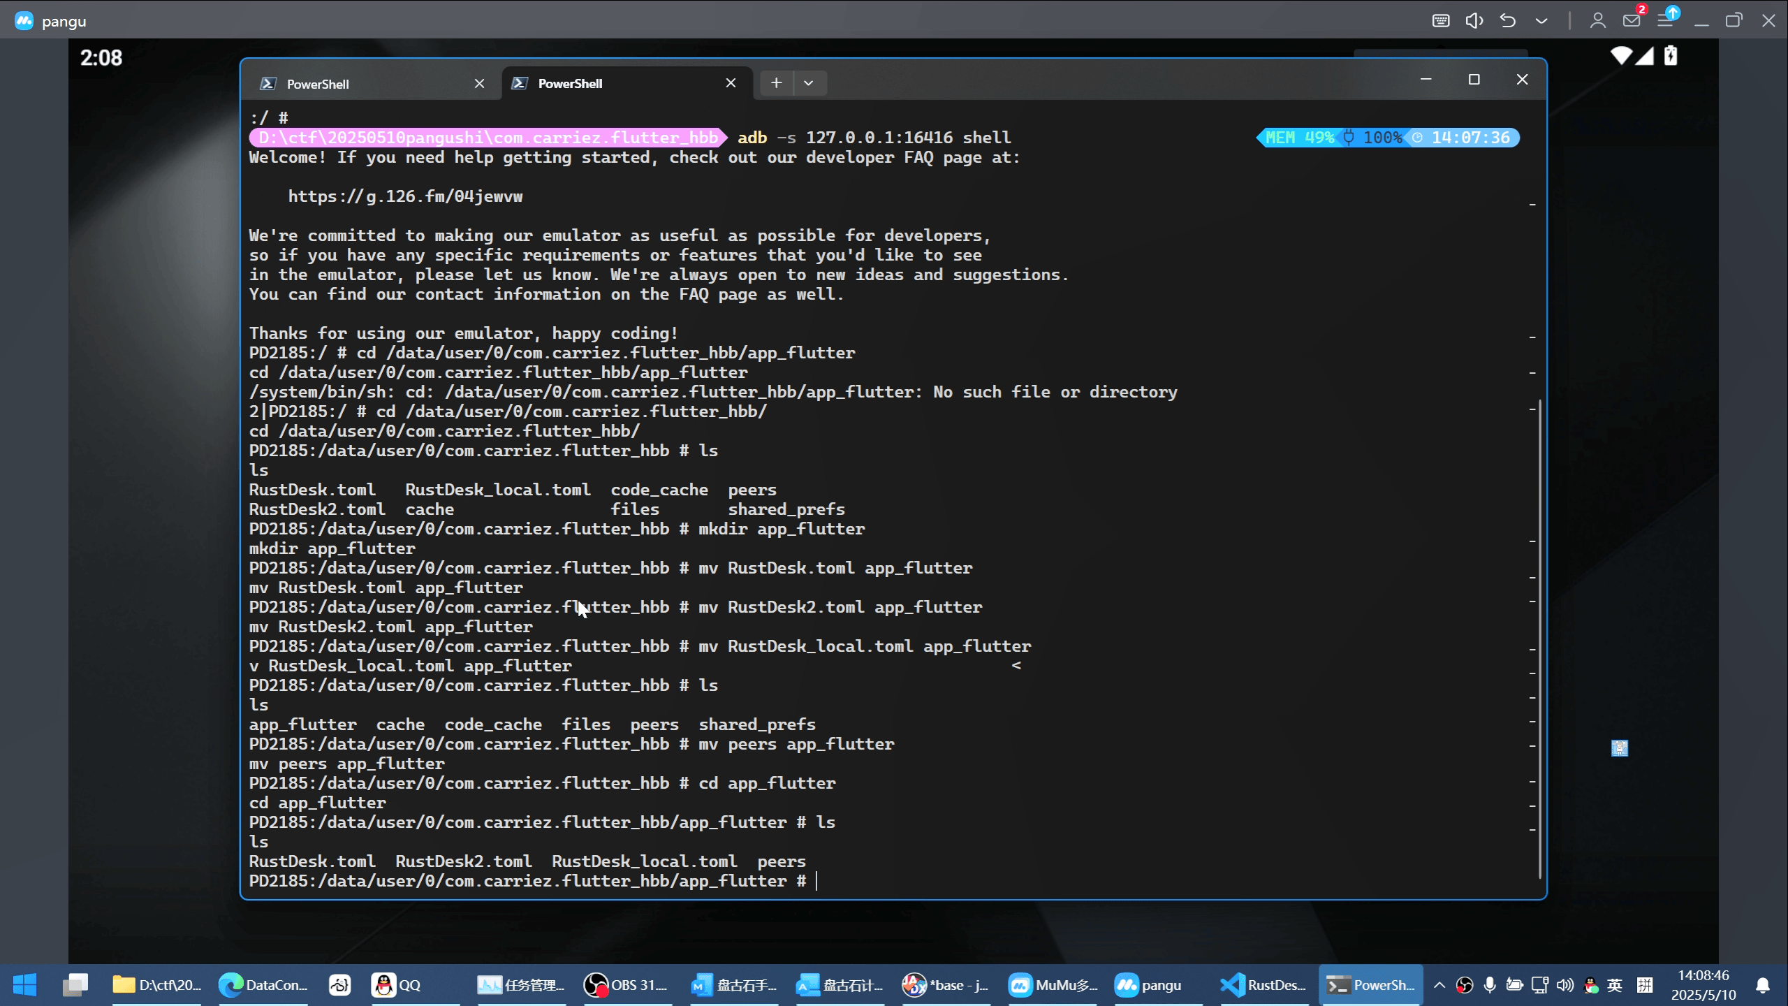Image resolution: width=1788 pixels, height=1006 pixels.
Task: Toggle the English input language indicator
Action: [1614, 985]
